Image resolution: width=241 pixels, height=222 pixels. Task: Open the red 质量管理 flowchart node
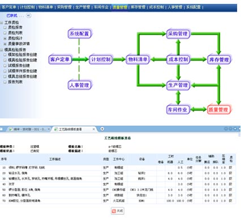pyautogui.click(x=218, y=109)
